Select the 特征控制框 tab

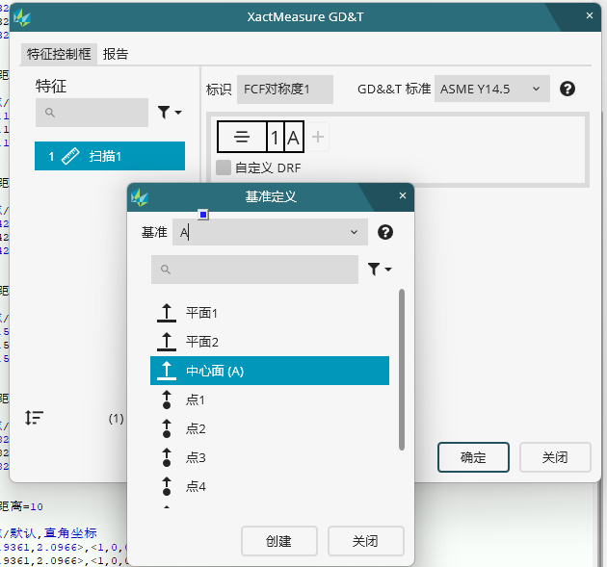[59, 54]
